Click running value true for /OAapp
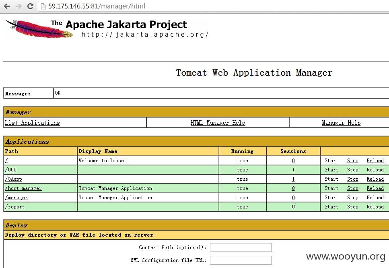Viewport: 389px width, 268px height. (243, 179)
